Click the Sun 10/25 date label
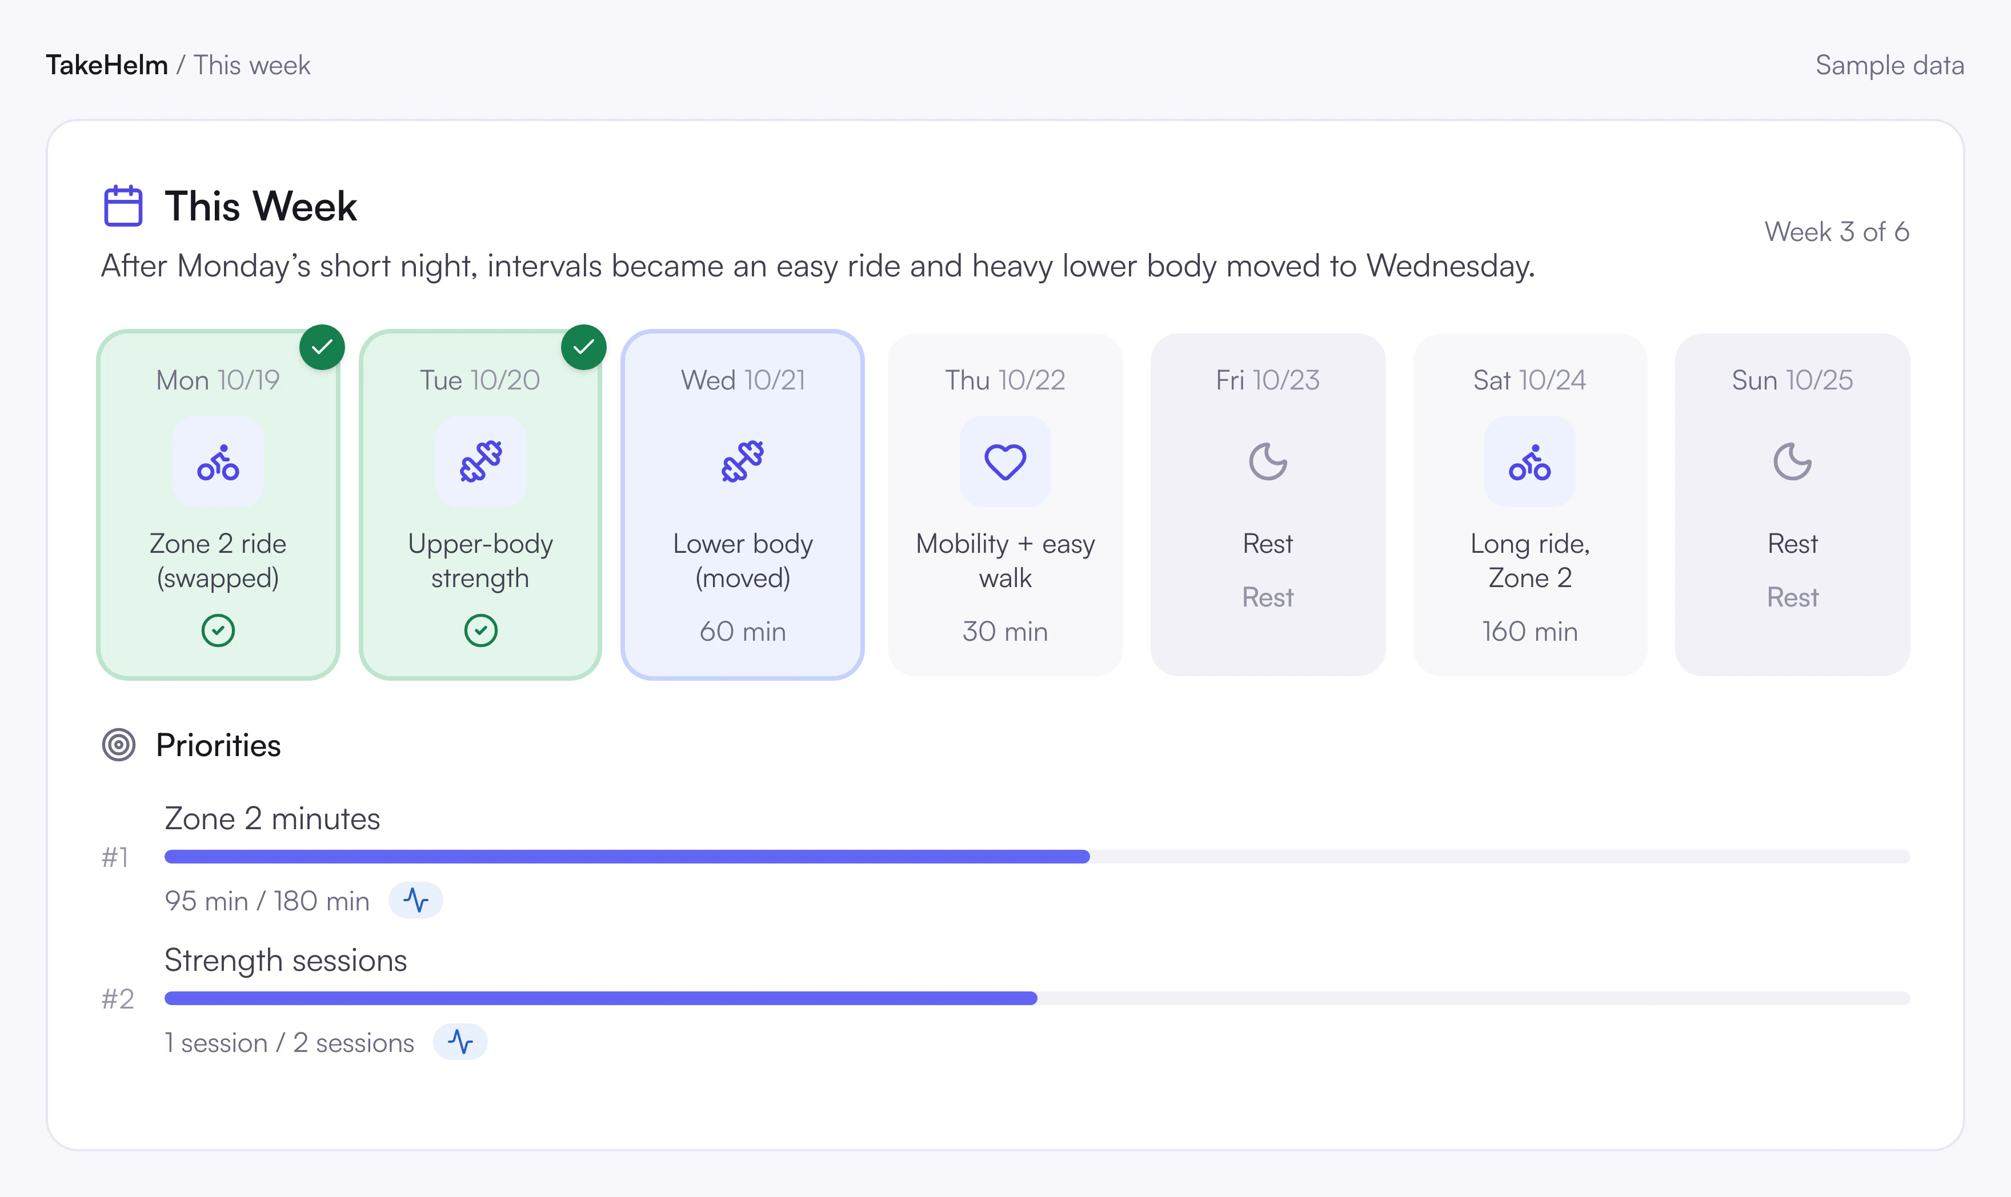This screenshot has width=2011, height=1197. (1792, 380)
